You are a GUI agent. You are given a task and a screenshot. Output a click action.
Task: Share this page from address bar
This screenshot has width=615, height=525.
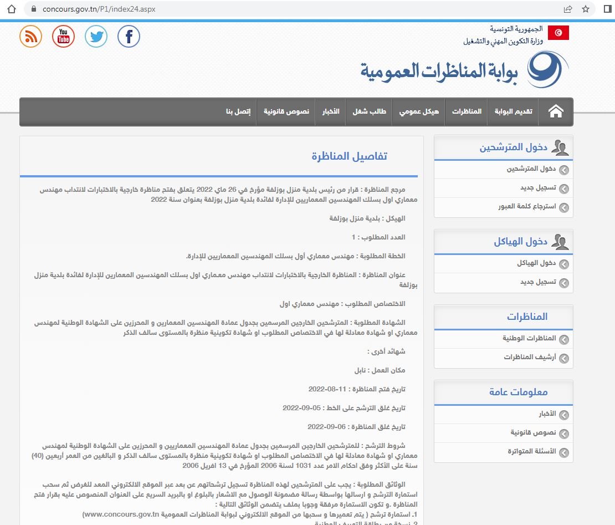point(568,9)
